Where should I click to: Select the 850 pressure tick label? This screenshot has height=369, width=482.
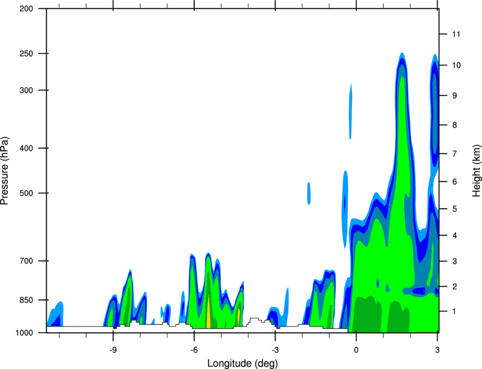tap(26, 300)
